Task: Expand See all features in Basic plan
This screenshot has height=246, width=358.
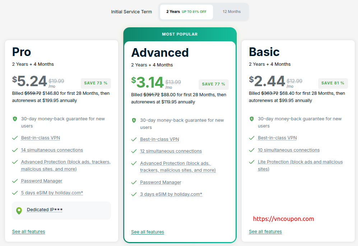Action: click(265, 232)
